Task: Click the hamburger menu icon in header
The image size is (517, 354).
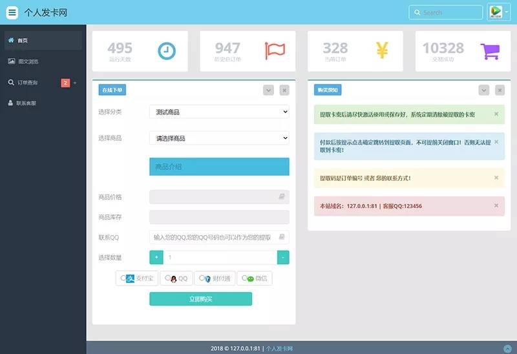Action: (12, 12)
